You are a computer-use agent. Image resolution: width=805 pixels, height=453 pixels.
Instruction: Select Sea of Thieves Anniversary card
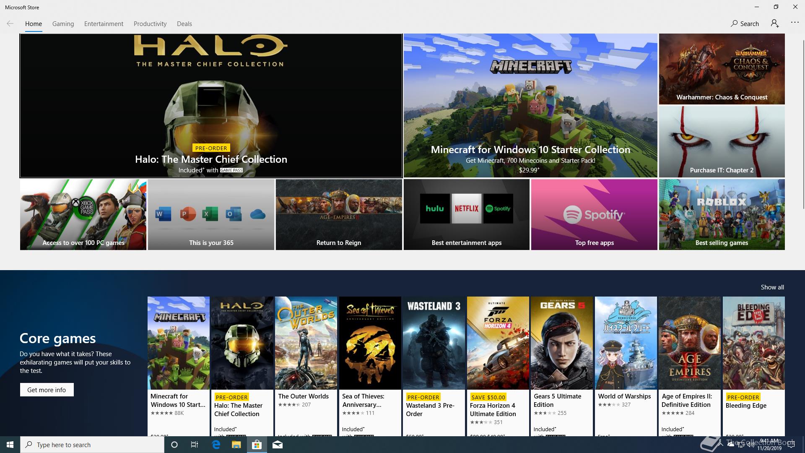370,366
